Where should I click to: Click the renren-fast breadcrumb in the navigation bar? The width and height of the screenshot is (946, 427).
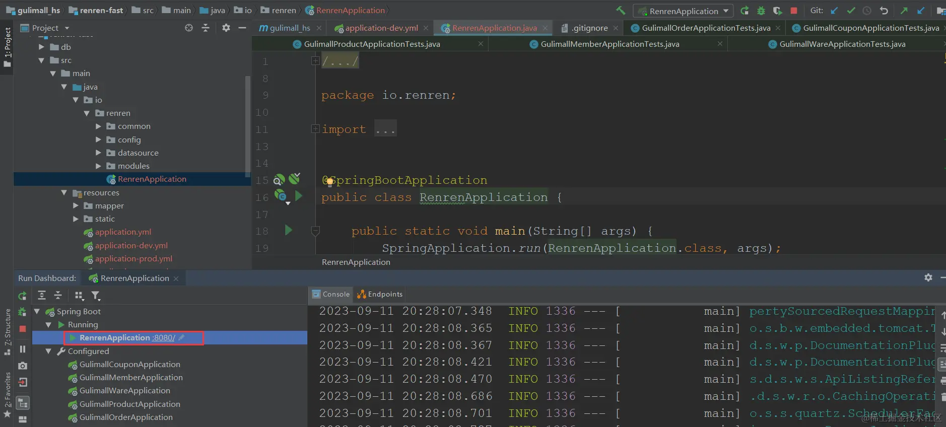click(x=96, y=11)
